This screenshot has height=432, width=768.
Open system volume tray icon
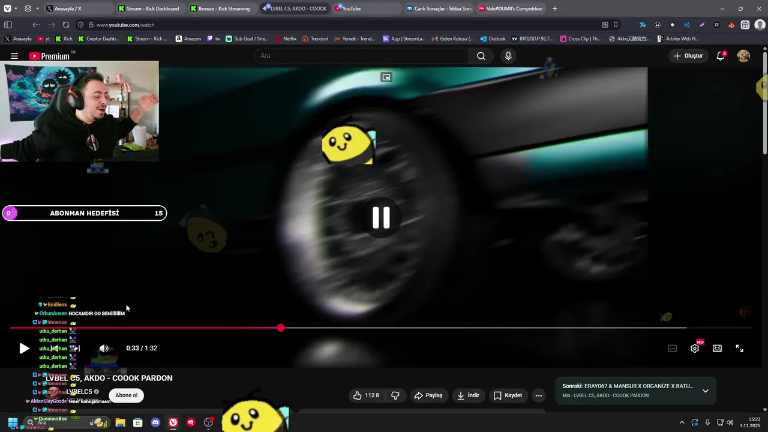point(730,422)
